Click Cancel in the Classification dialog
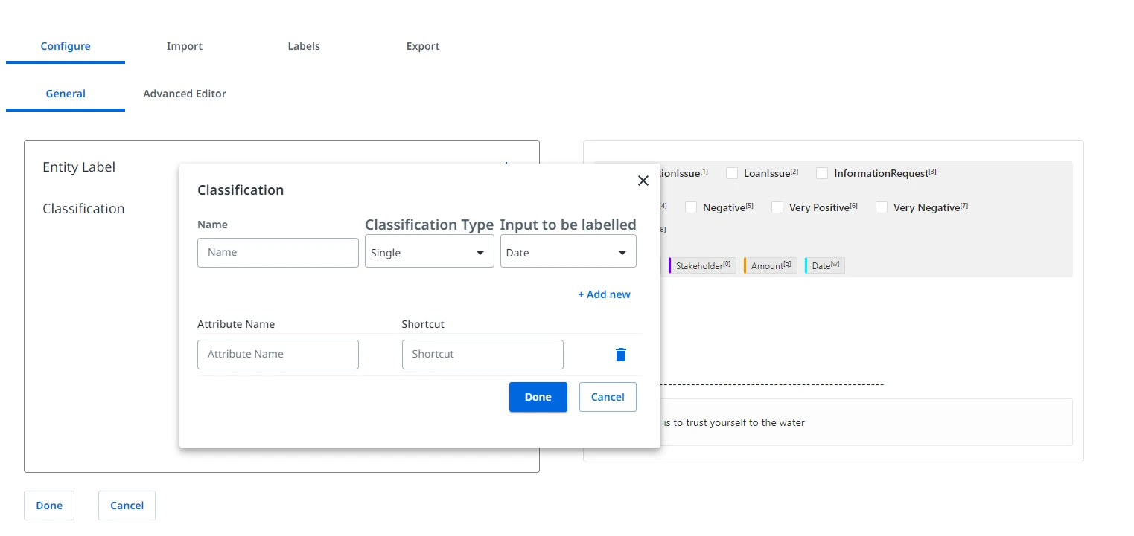This screenshot has height=536, width=1134. click(x=608, y=397)
